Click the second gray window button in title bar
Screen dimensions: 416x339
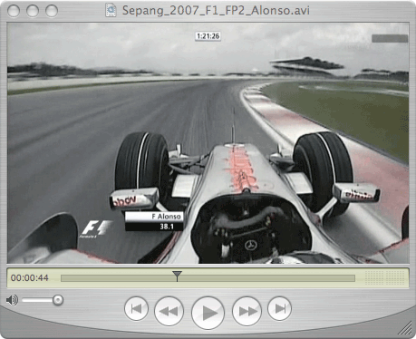click(33, 11)
